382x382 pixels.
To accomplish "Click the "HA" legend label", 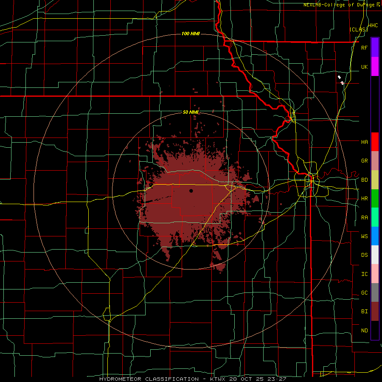I will (x=364, y=142).
